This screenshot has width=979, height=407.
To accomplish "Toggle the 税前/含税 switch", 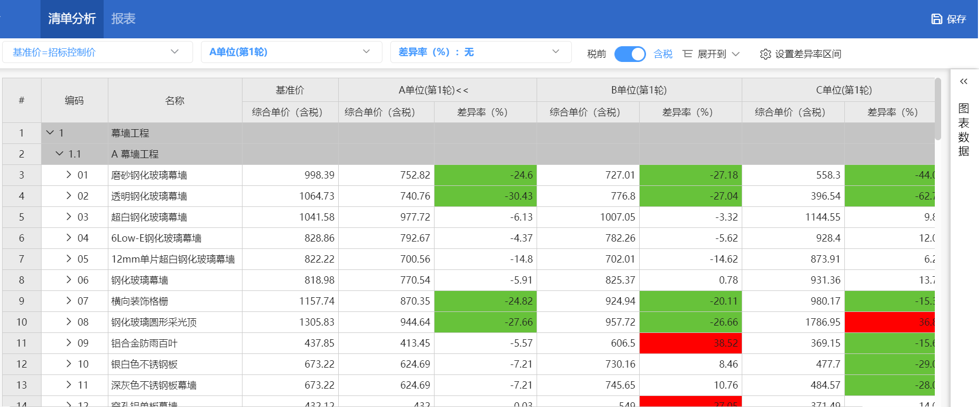I will tap(630, 54).
